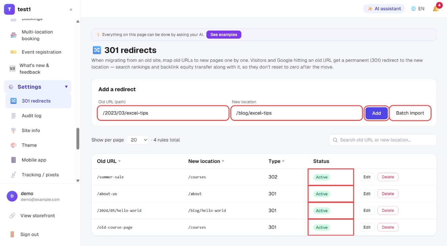Open Event registration page
This screenshot has height=246, width=447.
tap(38, 52)
